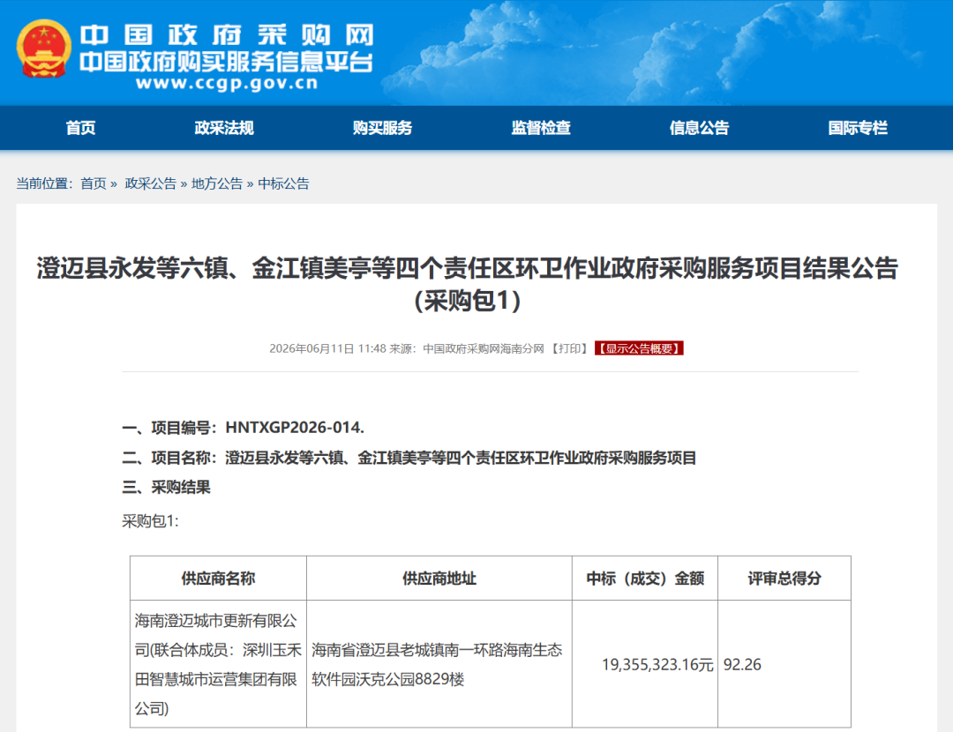Screen dimensions: 953x732
Task: Click the 中国政府购买服务信息平台 subtitle
Action: (226, 62)
